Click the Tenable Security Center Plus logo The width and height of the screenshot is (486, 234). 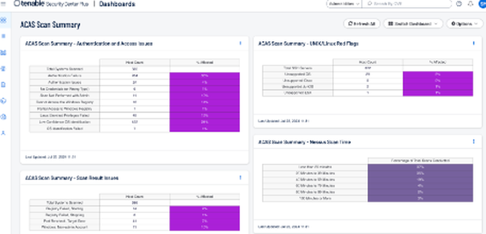[x=51, y=4]
